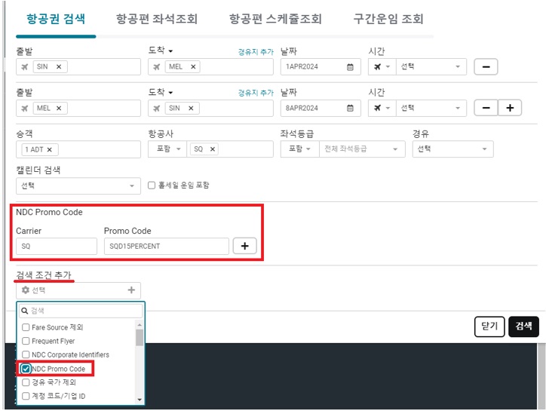Add a flight segment with plus button

(510, 108)
